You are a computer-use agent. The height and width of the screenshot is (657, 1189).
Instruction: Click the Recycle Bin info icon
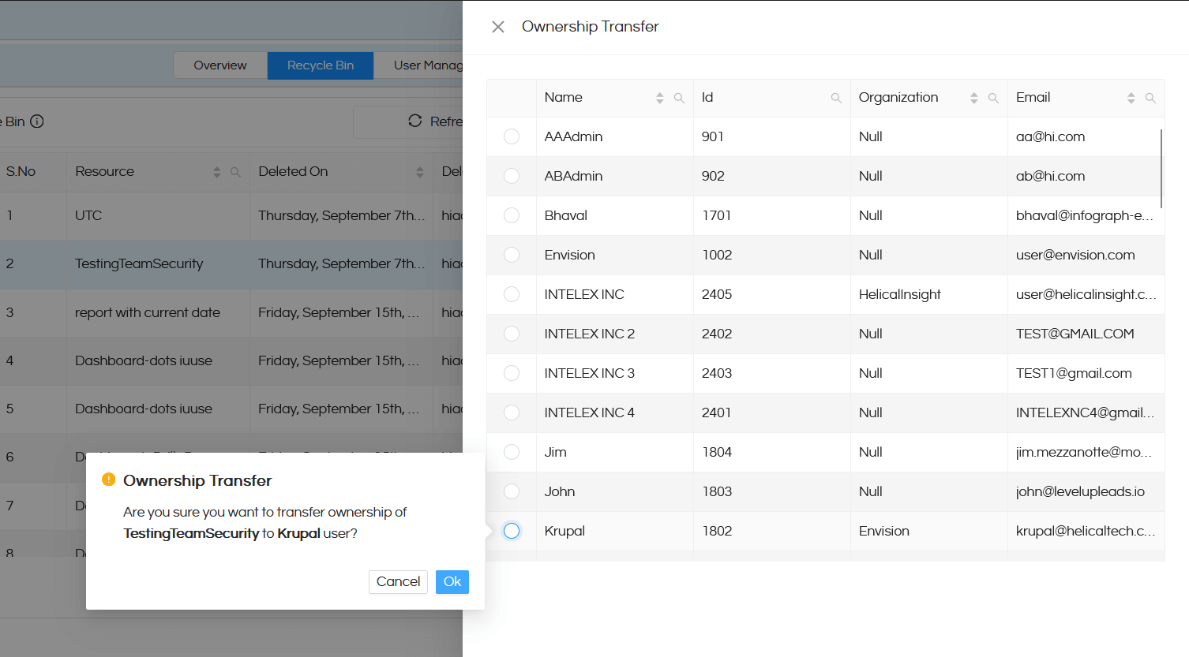point(37,121)
